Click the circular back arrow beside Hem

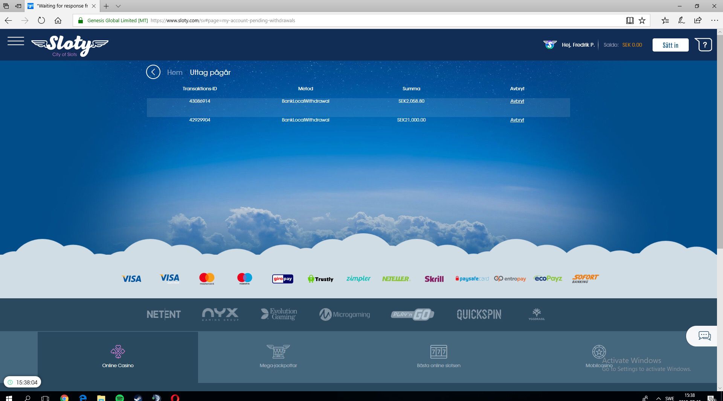click(x=153, y=72)
